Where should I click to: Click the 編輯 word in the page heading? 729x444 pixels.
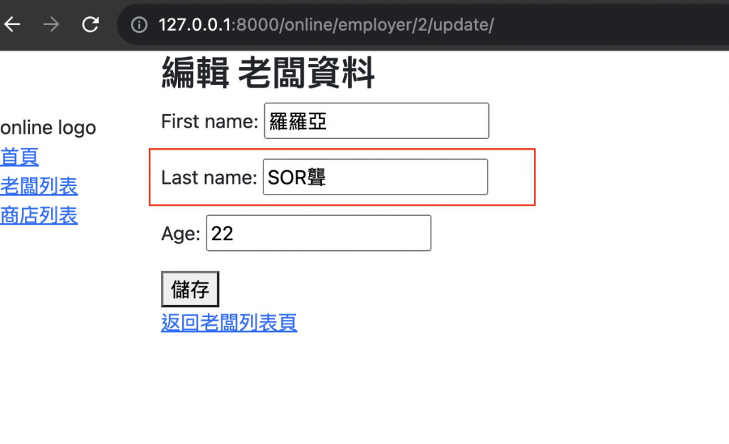tap(195, 72)
